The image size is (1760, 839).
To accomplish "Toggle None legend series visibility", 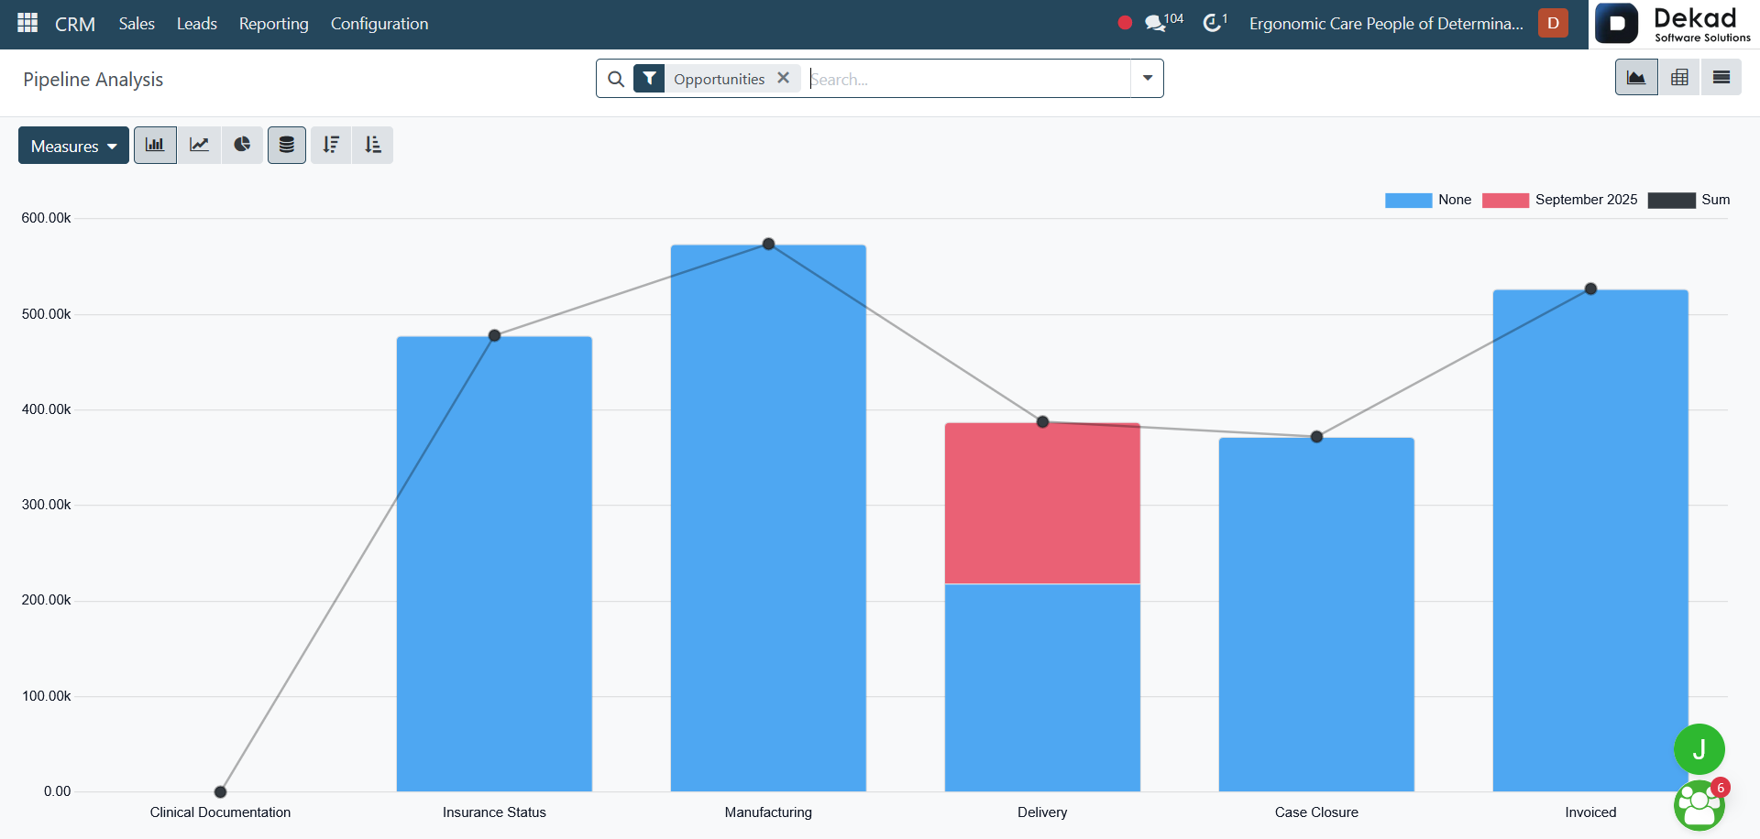I will pyautogui.click(x=1428, y=200).
